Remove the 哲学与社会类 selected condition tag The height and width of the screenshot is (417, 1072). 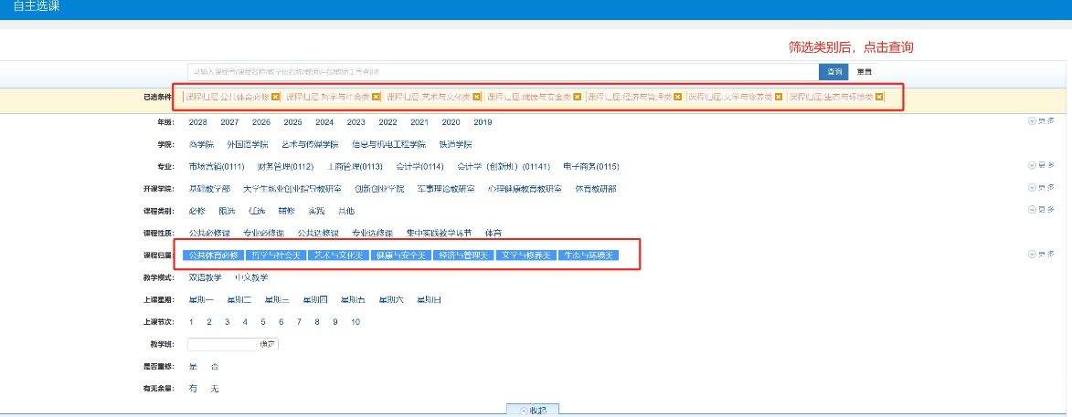(377, 97)
